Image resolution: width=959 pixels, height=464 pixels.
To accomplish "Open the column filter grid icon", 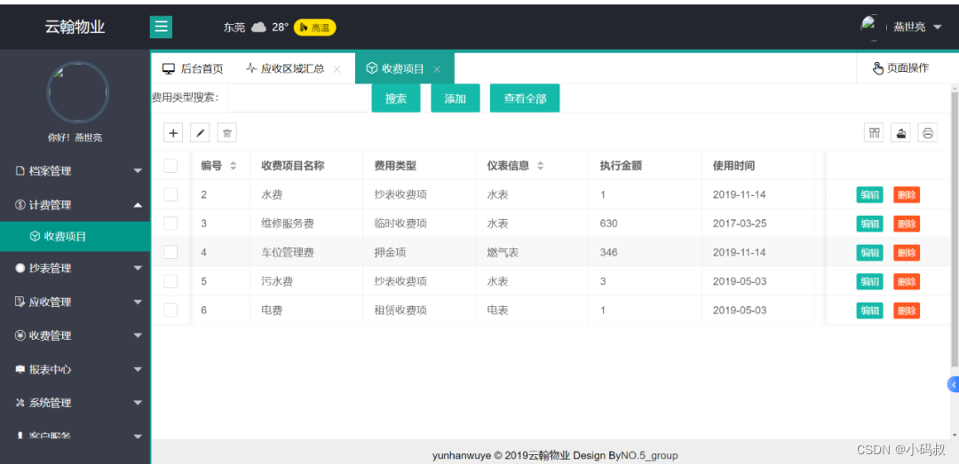I will [874, 133].
